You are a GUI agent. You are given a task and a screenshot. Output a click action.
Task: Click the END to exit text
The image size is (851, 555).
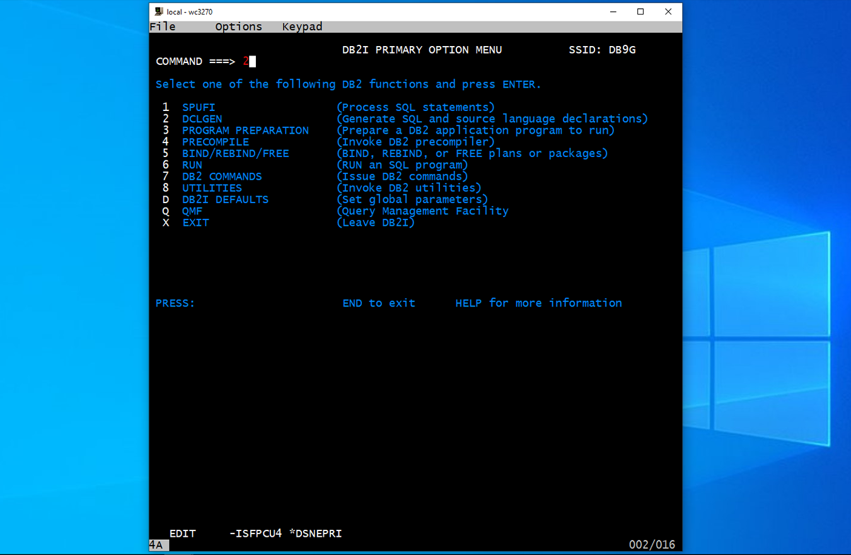(379, 303)
